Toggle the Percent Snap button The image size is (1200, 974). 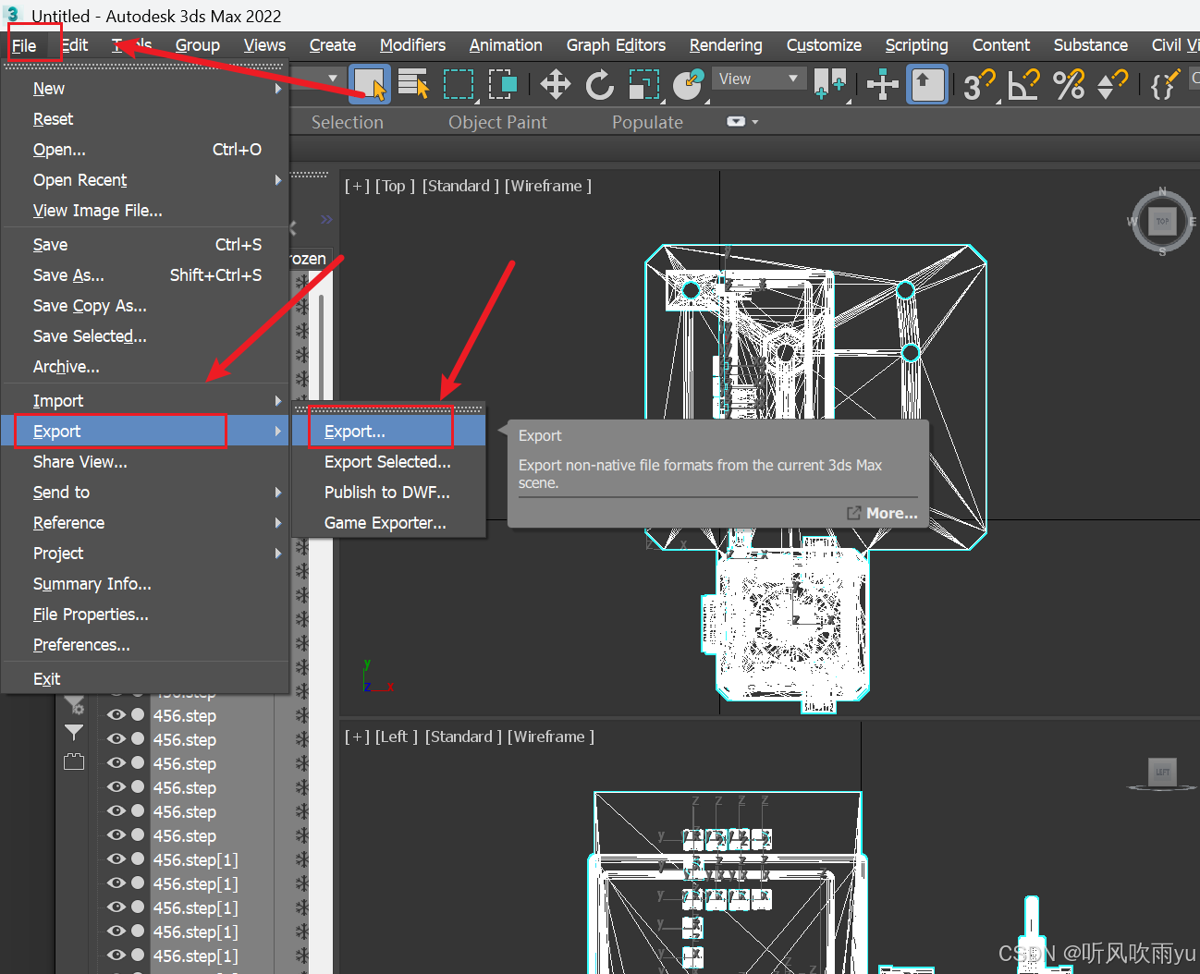point(1069,84)
